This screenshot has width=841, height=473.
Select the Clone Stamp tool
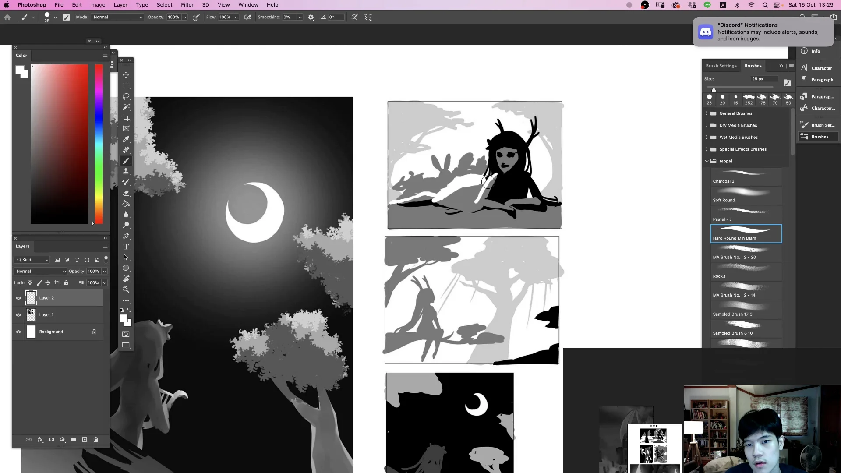tap(126, 172)
